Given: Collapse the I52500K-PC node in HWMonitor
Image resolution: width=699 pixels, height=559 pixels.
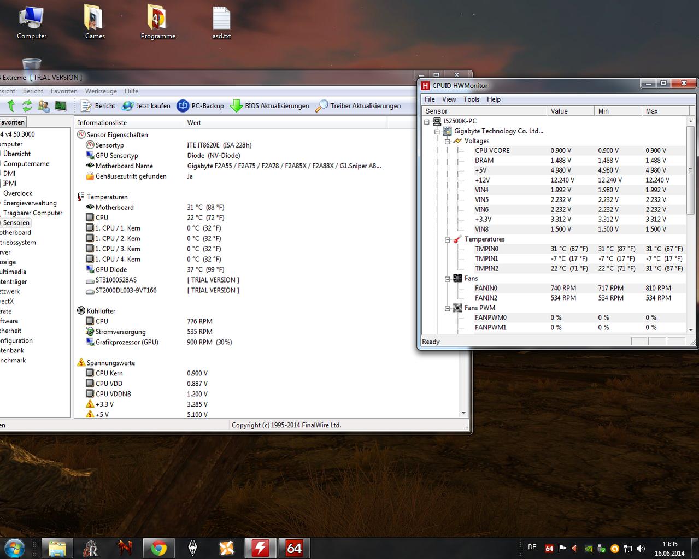Looking at the screenshot, I should 427,121.
